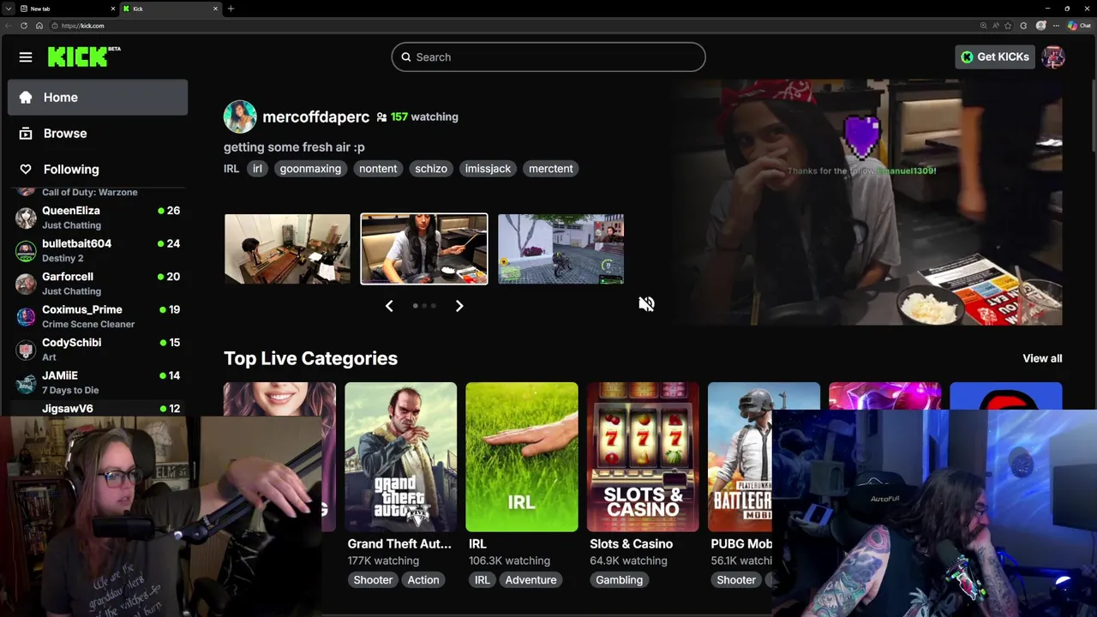This screenshot has width=1097, height=617.
Task: Open the Garforcell channel in the sidebar
Action: [x=98, y=284]
